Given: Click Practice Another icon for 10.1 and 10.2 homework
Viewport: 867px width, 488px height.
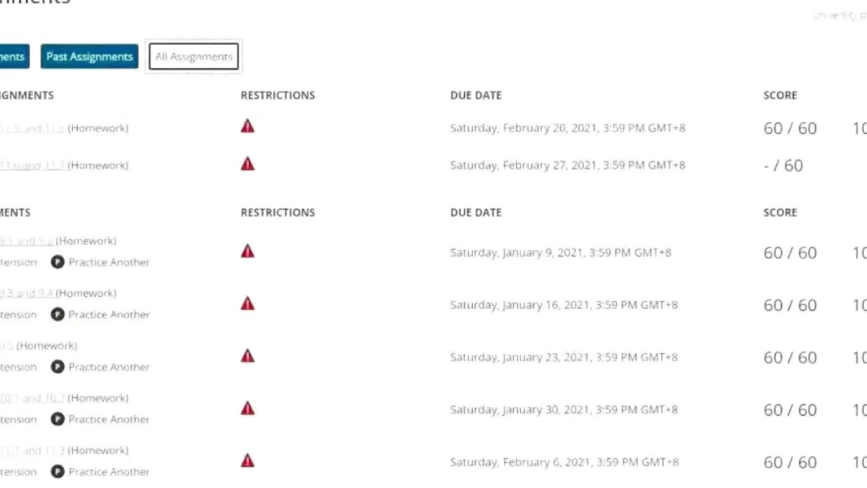Looking at the screenshot, I should (x=58, y=419).
